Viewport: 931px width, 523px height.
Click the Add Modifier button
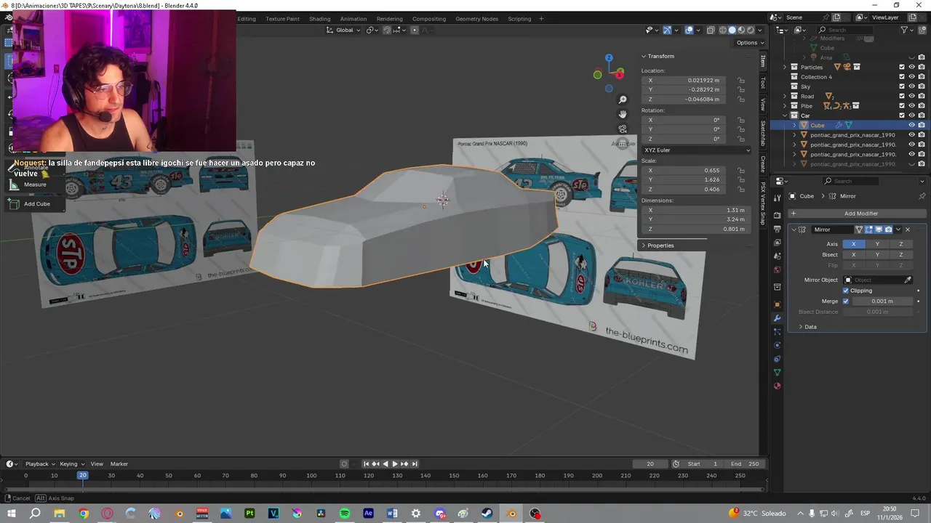[x=857, y=214]
